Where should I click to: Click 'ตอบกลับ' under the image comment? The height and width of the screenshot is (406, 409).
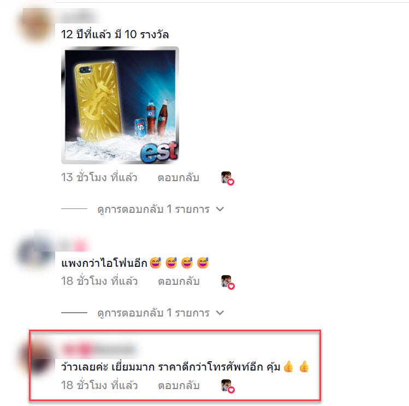[179, 178]
